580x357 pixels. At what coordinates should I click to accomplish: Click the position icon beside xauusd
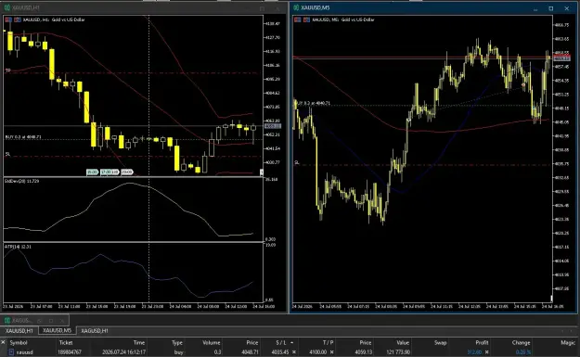[x=11, y=352]
